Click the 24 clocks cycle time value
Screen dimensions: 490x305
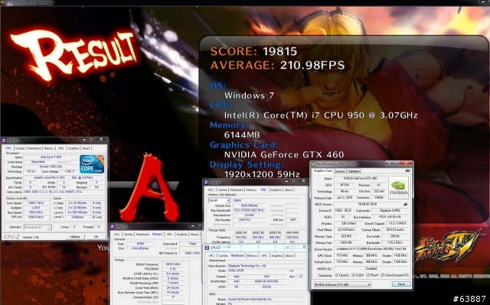coord(173,288)
